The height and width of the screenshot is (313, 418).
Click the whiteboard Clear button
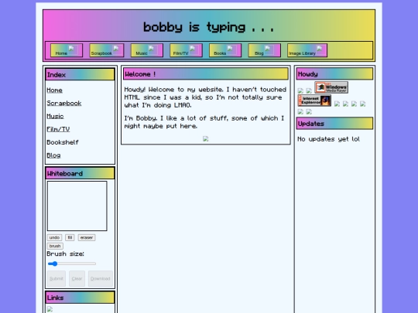[77, 279]
